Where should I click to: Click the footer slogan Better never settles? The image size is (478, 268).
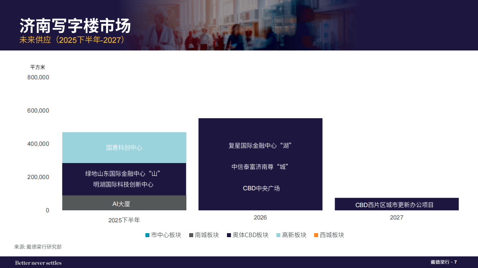39,263
